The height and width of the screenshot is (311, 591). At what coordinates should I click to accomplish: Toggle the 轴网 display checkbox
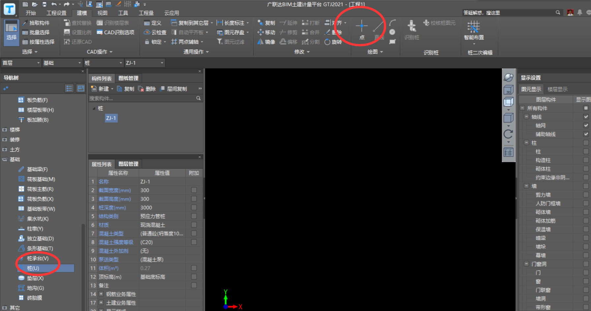click(x=586, y=125)
